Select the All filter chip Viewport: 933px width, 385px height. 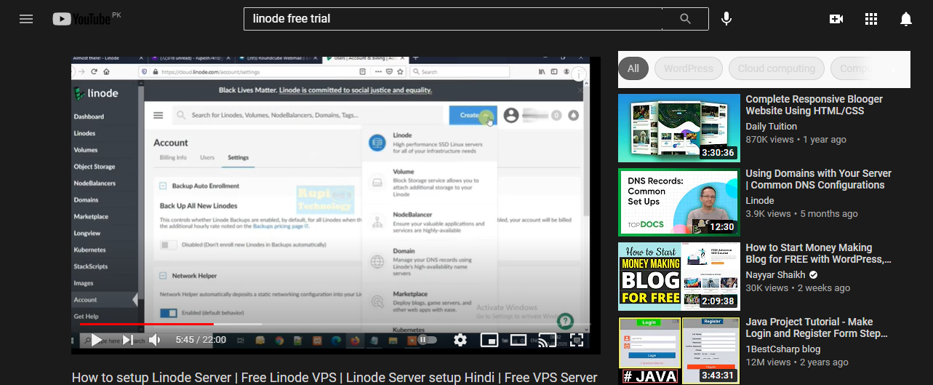pos(633,68)
